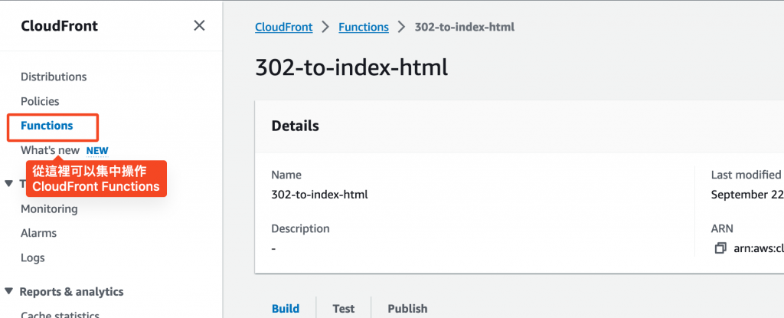Viewport: 784px width, 318px height.
Task: Open Distributions in the sidebar
Action: [x=54, y=77]
